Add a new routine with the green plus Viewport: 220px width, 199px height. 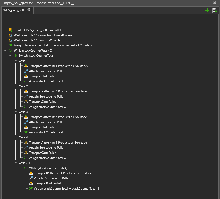point(207,10)
